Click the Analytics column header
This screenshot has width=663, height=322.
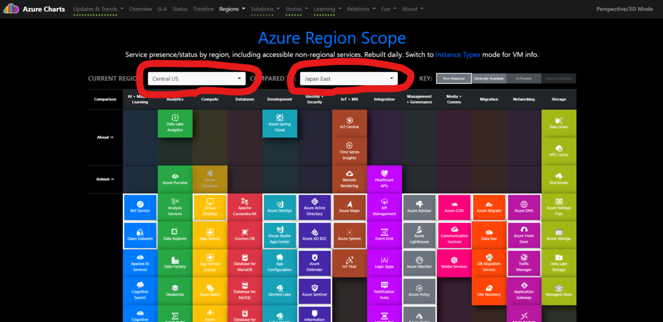[175, 100]
